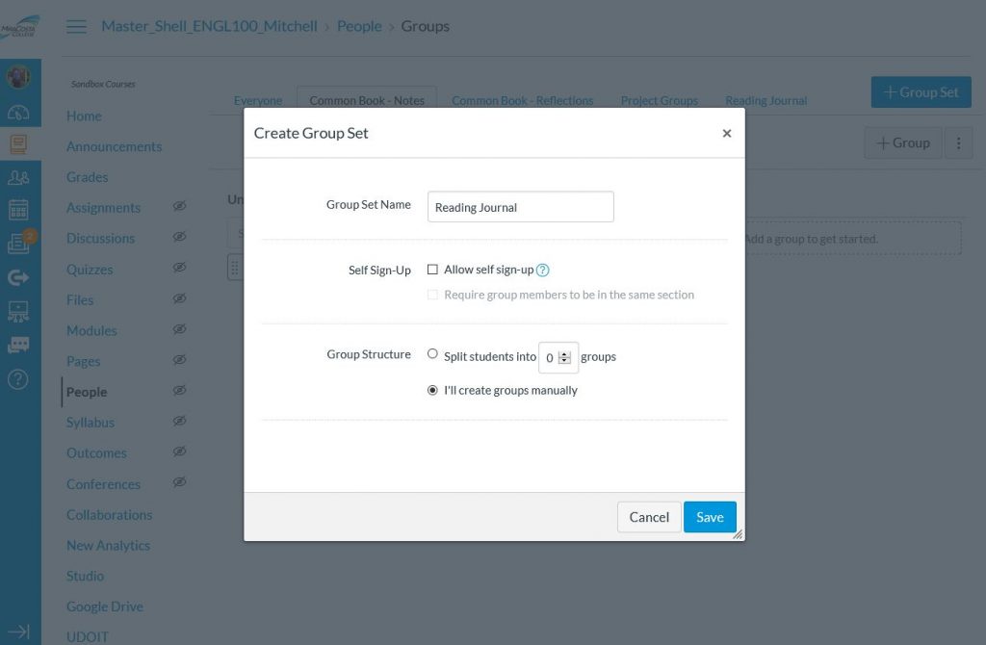Image resolution: width=986 pixels, height=645 pixels.
Task: Cancel creating the group set
Action: coord(649,517)
